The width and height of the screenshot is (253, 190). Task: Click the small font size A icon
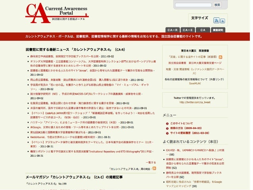click(222, 21)
